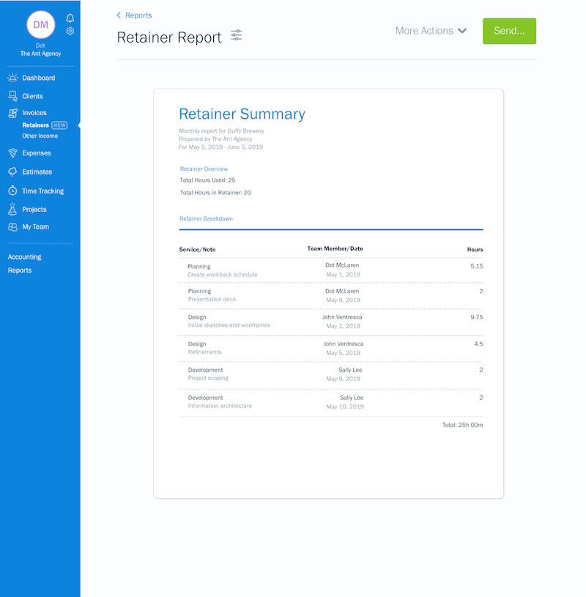Click the Service/Note column header
The height and width of the screenshot is (597, 586).
pyautogui.click(x=197, y=250)
